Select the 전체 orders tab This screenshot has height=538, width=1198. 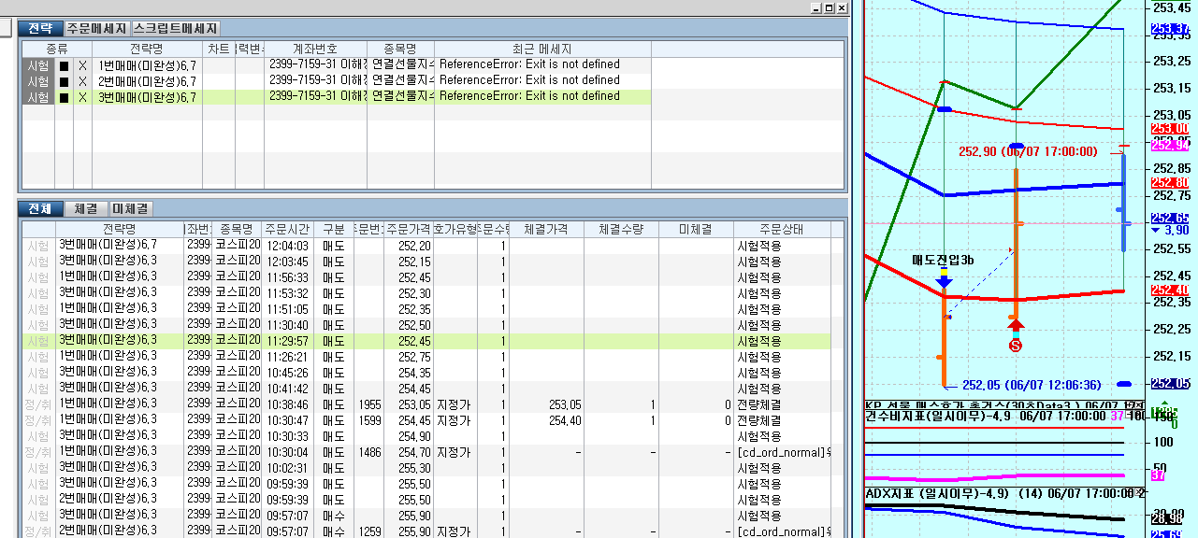pos(40,208)
